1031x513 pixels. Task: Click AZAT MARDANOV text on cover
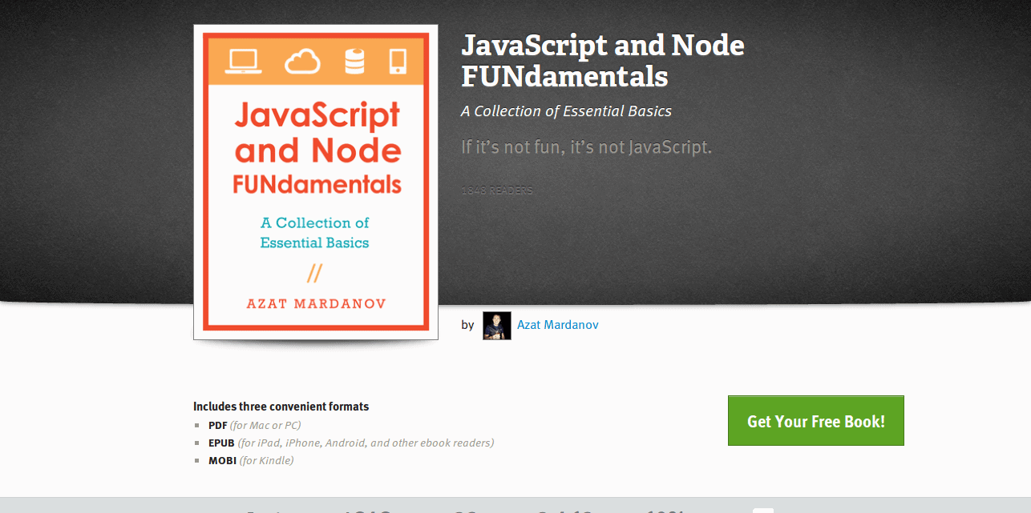316,304
